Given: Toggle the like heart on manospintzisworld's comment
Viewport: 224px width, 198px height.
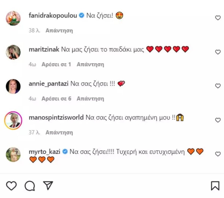Looking at the screenshot, I should [218, 120].
